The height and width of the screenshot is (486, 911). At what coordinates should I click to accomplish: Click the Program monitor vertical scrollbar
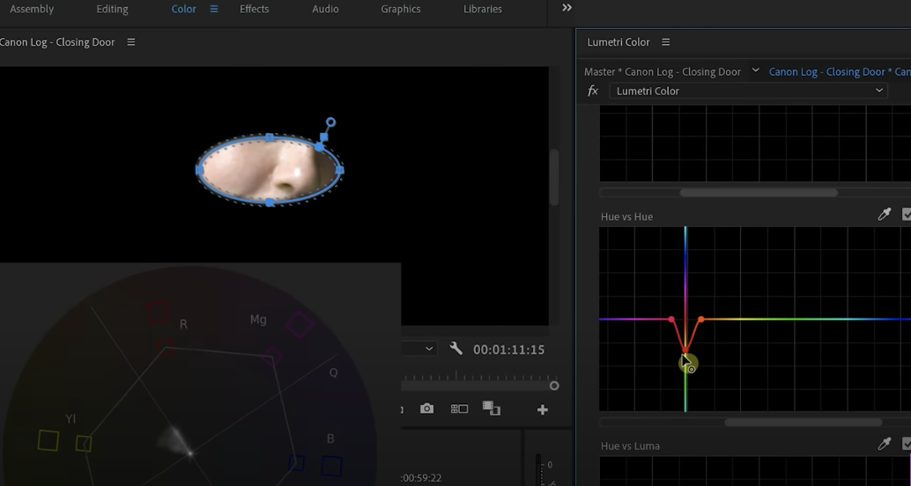[x=553, y=177]
